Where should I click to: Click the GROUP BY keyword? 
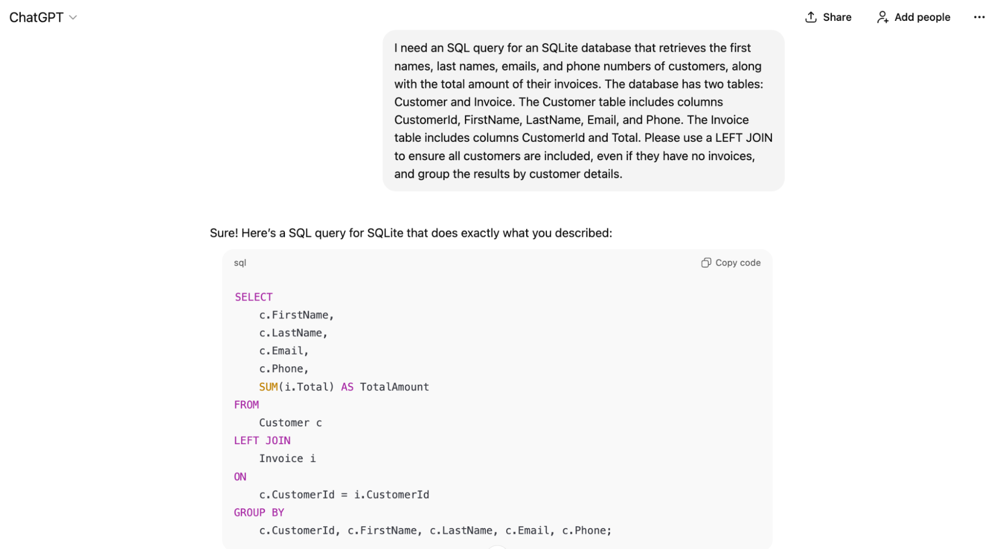(259, 512)
